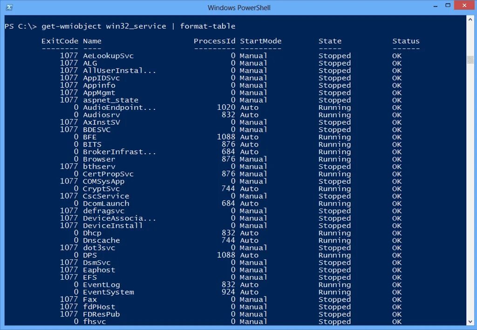This screenshot has height=330, width=477.
Task: Click the ProcessId column header
Action: click(214, 41)
